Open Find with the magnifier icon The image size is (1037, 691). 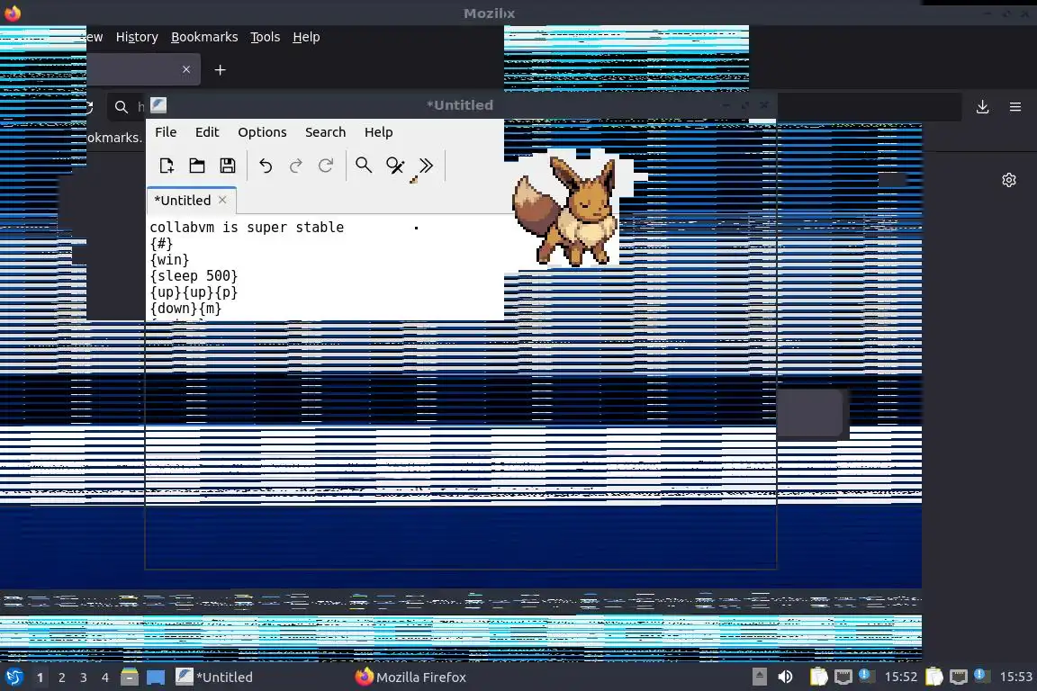[364, 166]
